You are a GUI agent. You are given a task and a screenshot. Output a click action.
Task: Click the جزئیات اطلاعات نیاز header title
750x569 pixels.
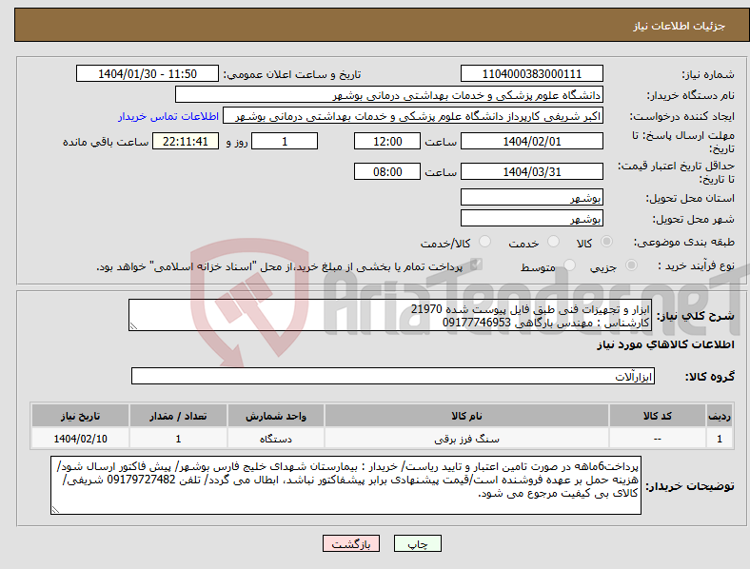(x=680, y=26)
